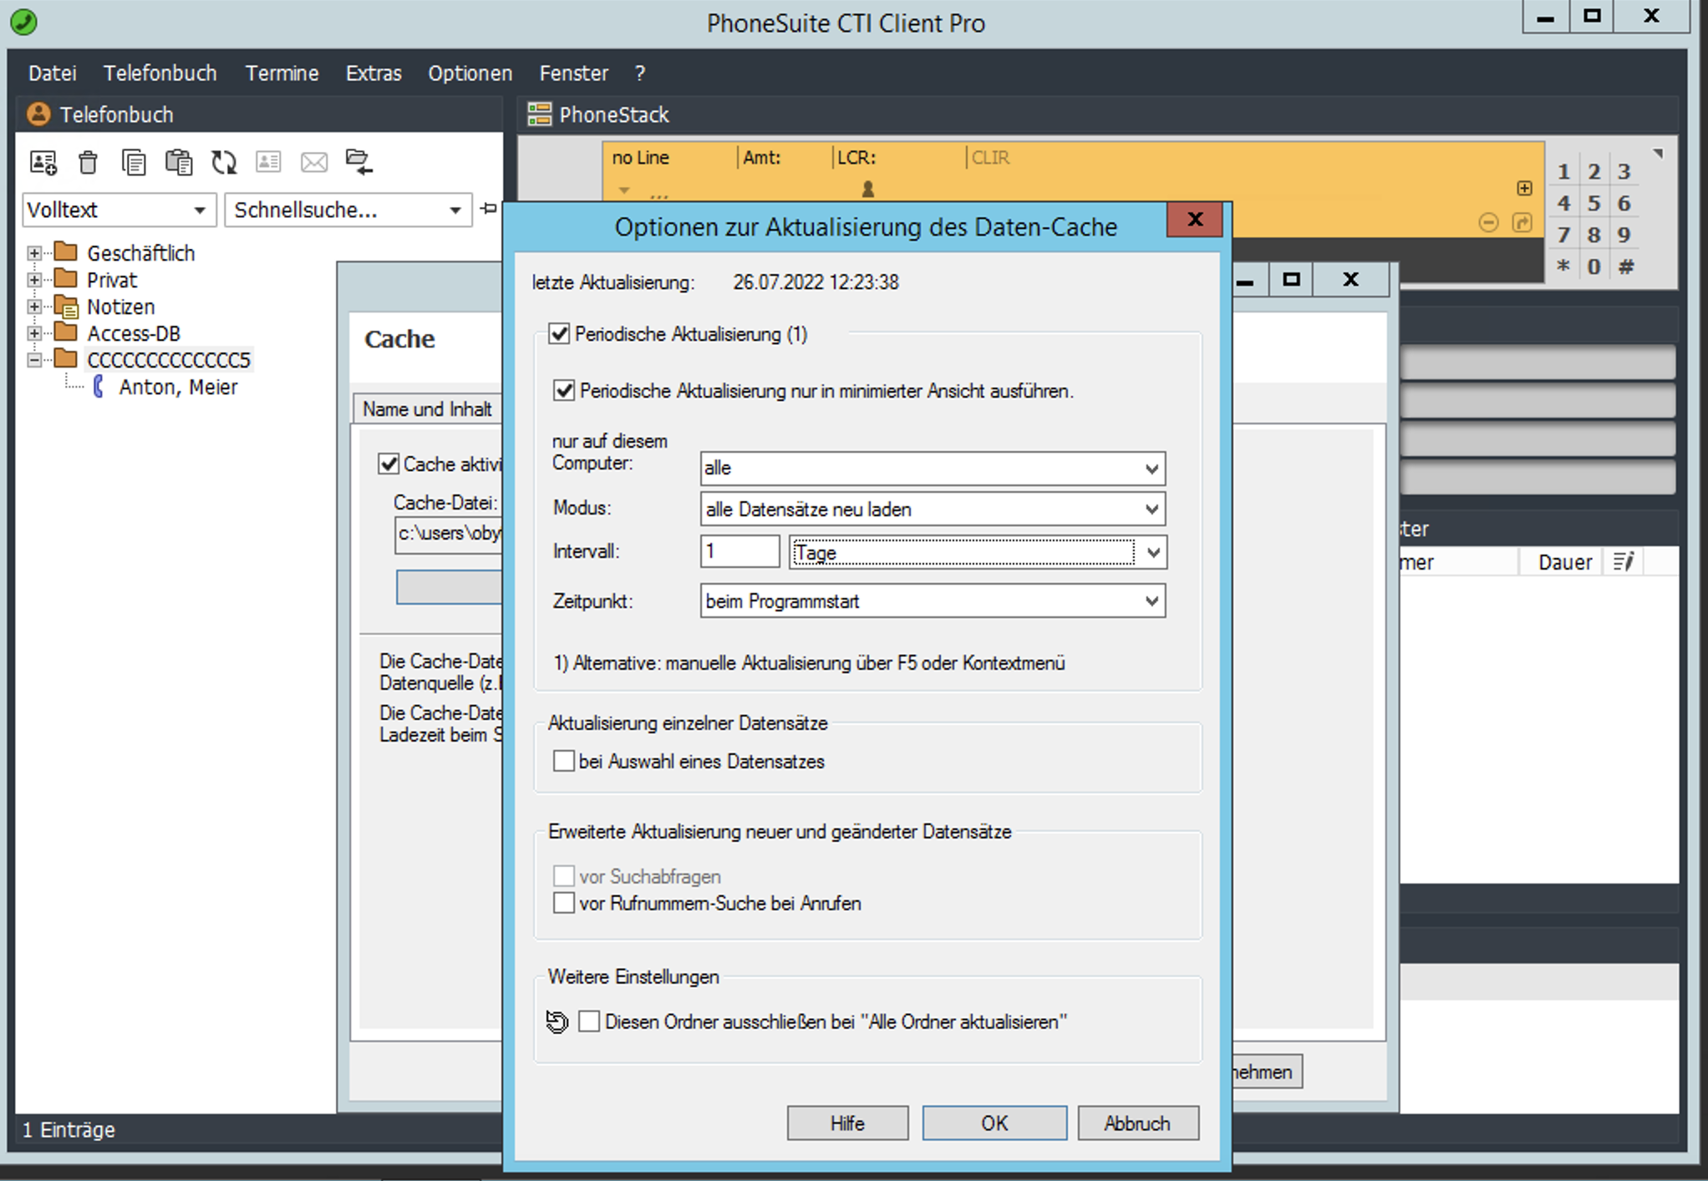The image size is (1708, 1181).
Task: Check Diesen Ordner ausschließen option
Action: pyautogui.click(x=589, y=1021)
